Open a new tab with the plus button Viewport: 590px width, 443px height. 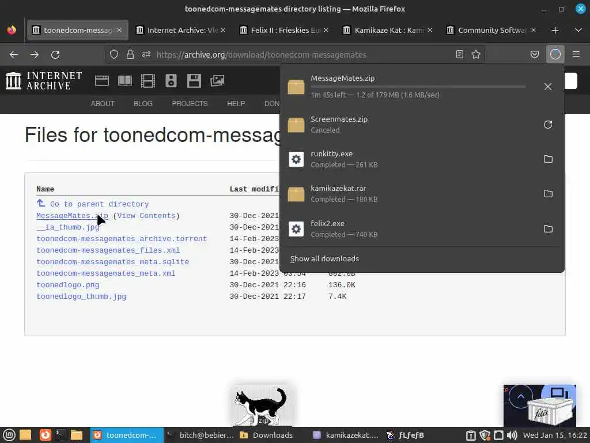click(555, 30)
